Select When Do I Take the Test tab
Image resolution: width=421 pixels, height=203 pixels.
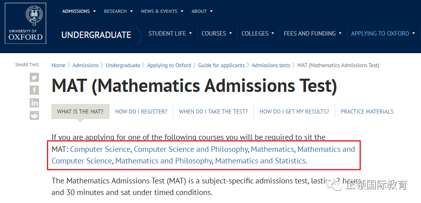pyautogui.click(x=214, y=111)
